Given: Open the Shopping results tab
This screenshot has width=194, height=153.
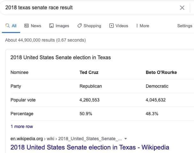Looking at the screenshot, I should coord(89,26).
